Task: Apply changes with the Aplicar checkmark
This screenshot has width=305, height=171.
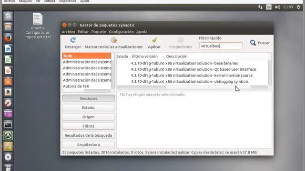Action: (x=154, y=40)
